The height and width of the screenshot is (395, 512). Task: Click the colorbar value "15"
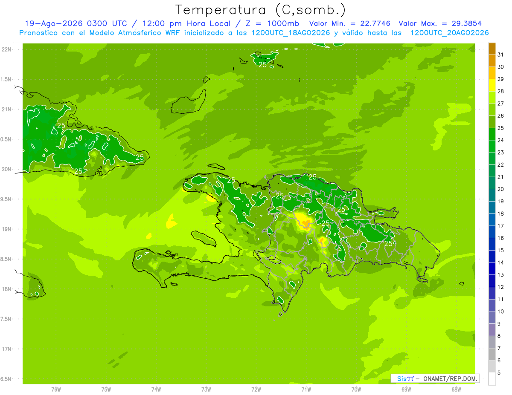(501, 250)
